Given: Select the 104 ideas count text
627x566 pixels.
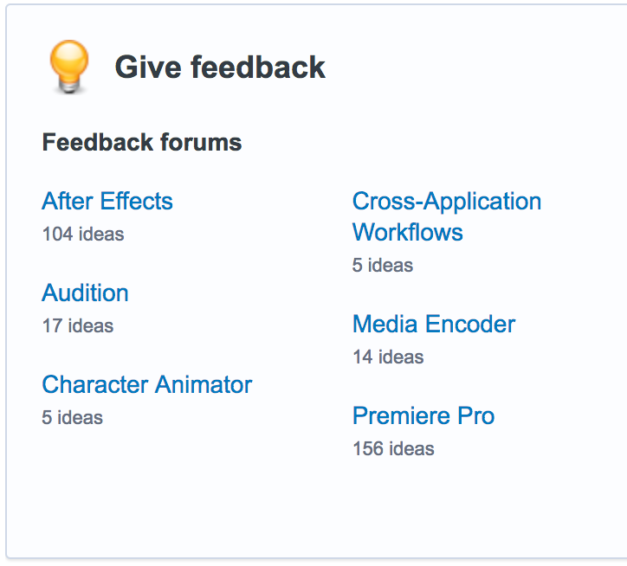Looking at the screenshot, I should 83,234.
